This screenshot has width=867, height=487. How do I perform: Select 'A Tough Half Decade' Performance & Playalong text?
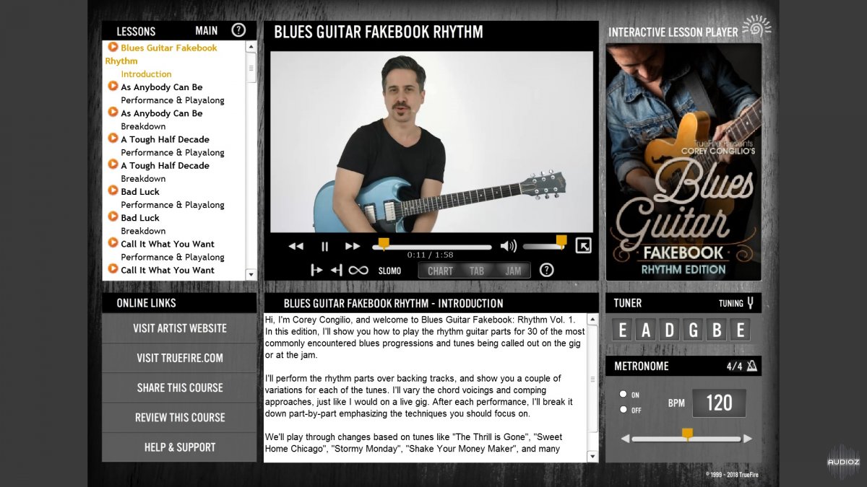pos(173,152)
